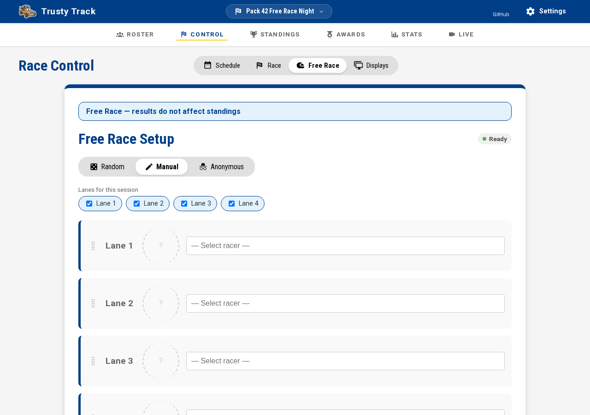Click the Free Race helmet icon
Image resolution: width=590 pixels, height=415 pixels.
click(x=300, y=65)
